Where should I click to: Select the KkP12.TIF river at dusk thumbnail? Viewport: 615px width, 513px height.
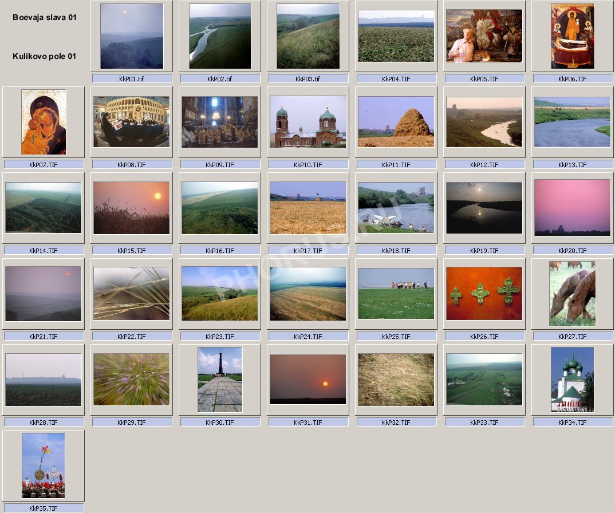[484, 122]
